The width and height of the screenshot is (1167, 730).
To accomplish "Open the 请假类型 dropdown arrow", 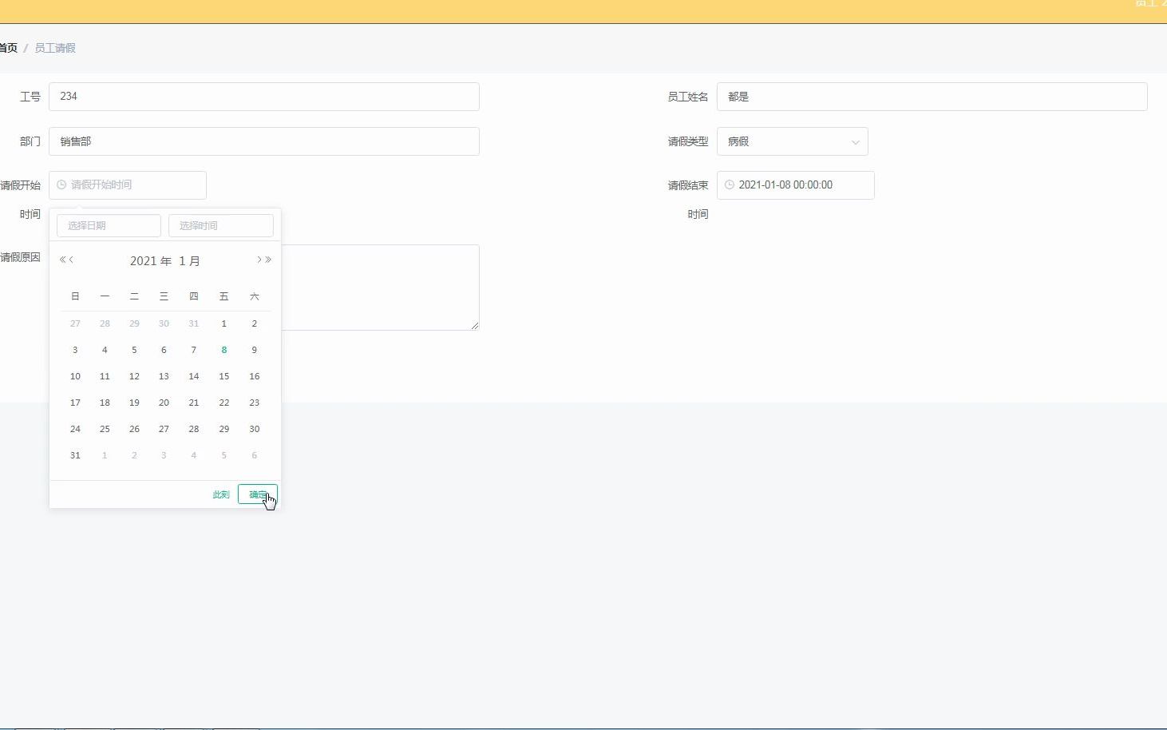I will tap(855, 142).
